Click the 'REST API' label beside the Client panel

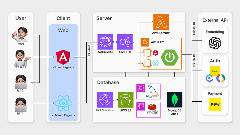click(x=88, y=51)
